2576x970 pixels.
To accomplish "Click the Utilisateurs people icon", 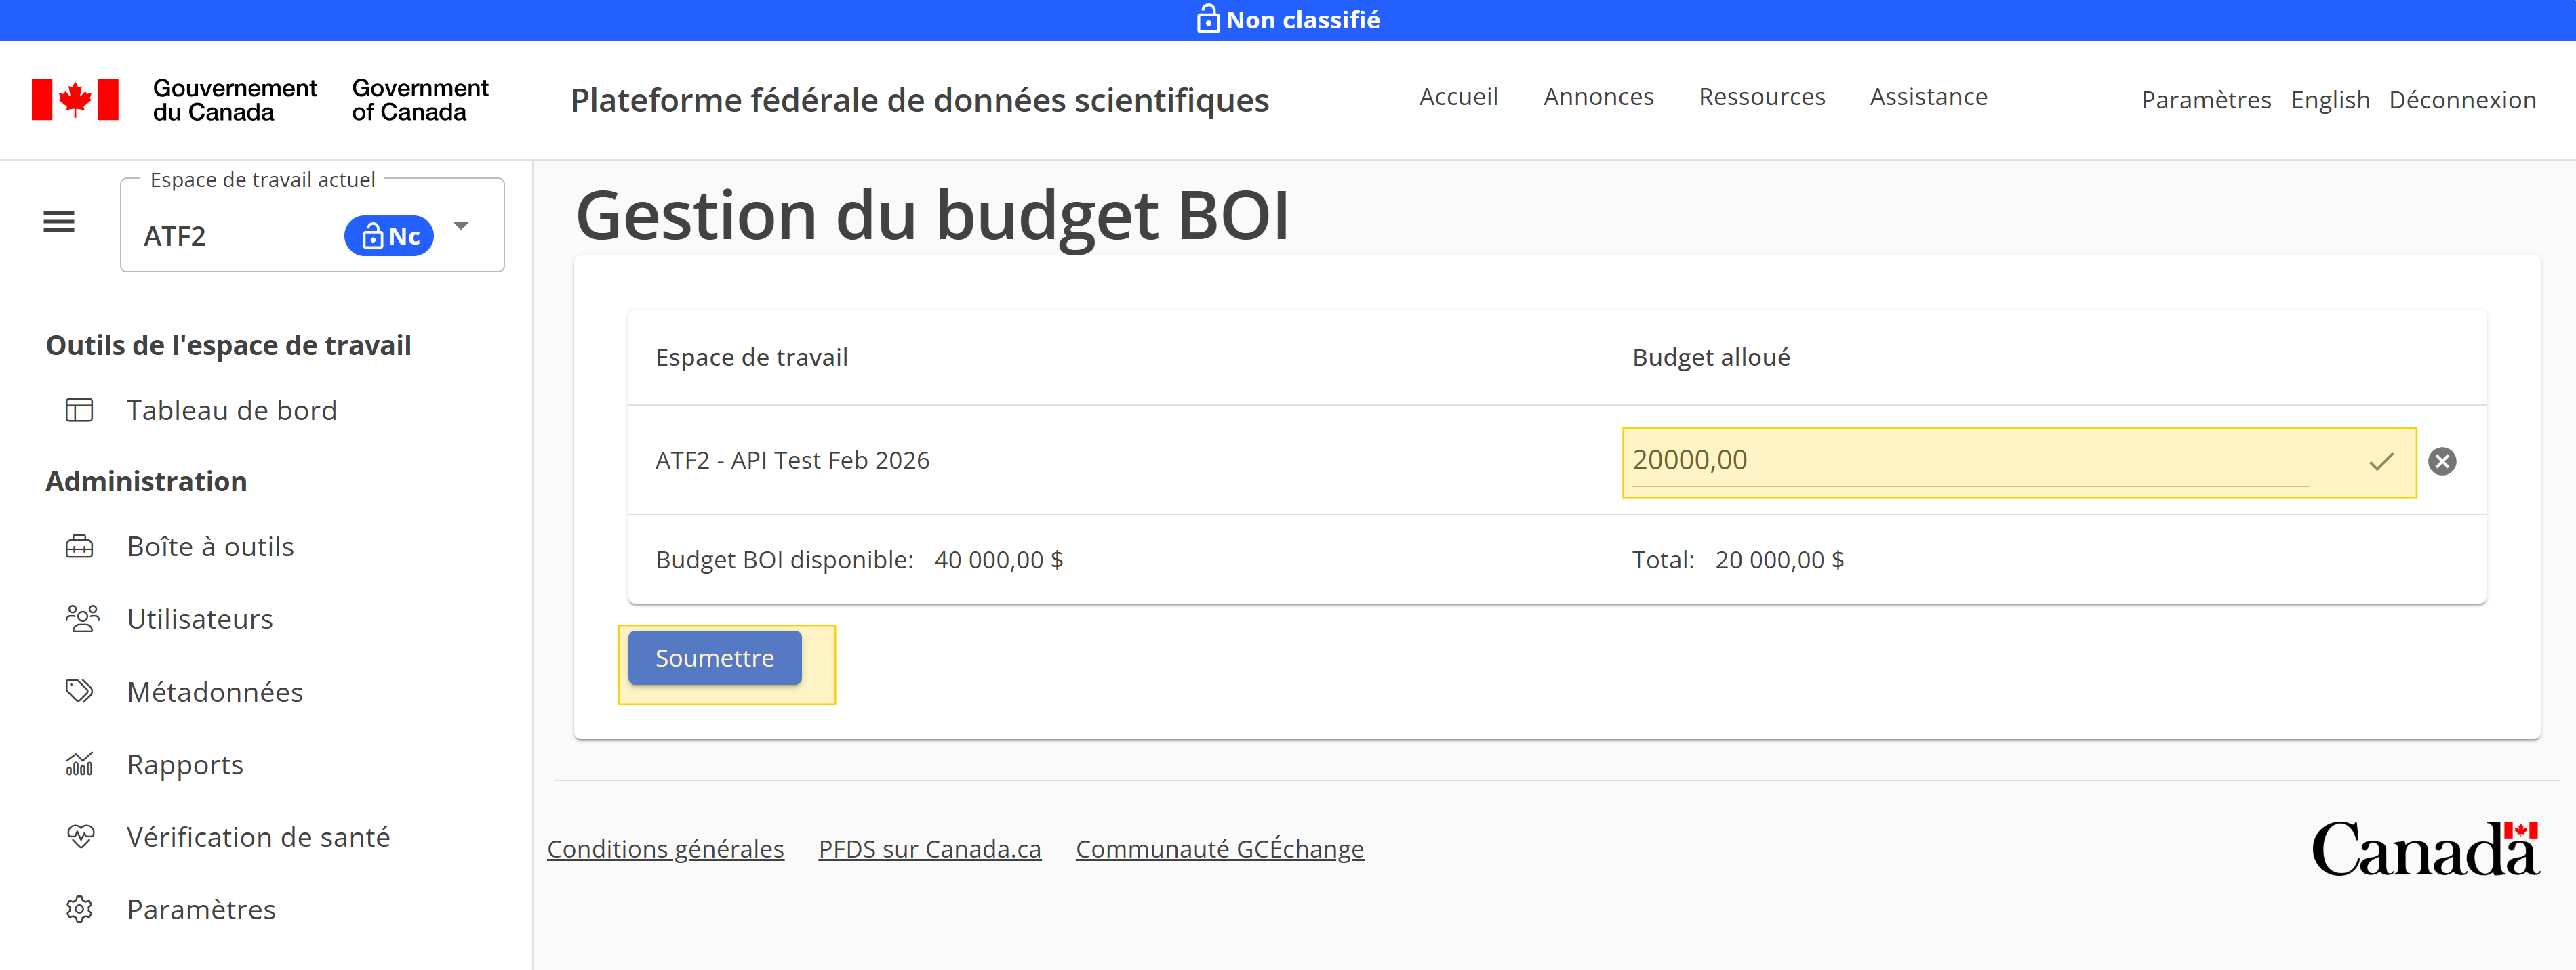I will point(79,617).
